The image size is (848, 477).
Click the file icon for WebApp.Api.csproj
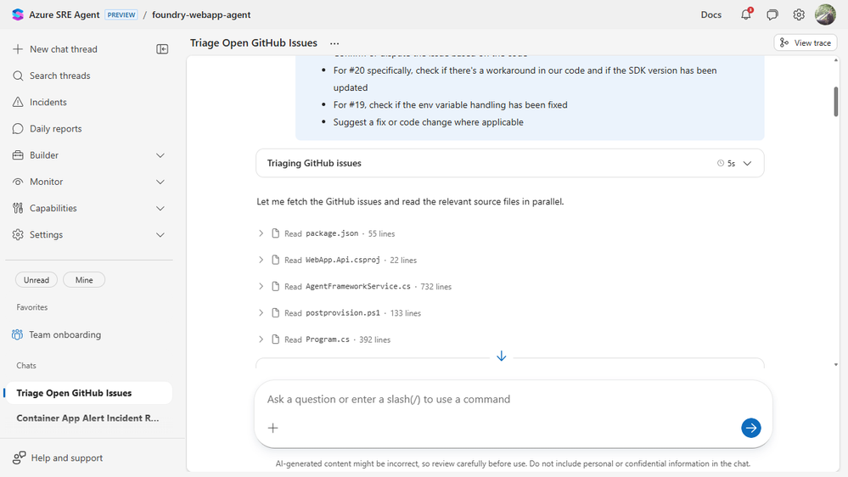point(275,260)
